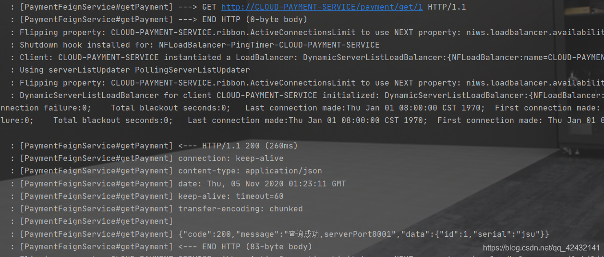Image resolution: width=604 pixels, height=257 pixels.
Task: Open the CLOUD-PAYMENT-SERVICE payment/get/1 URL link
Action: 322,7
